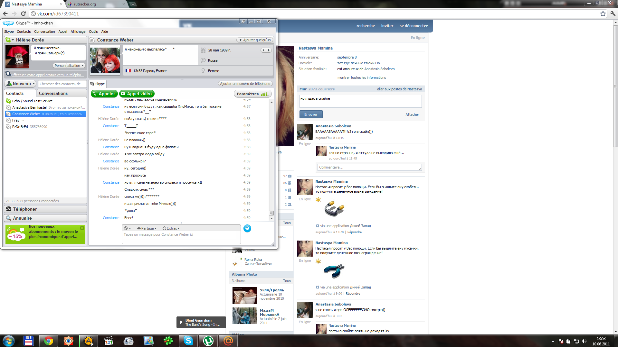Click the French flag icon in Constance's profile

128,71
